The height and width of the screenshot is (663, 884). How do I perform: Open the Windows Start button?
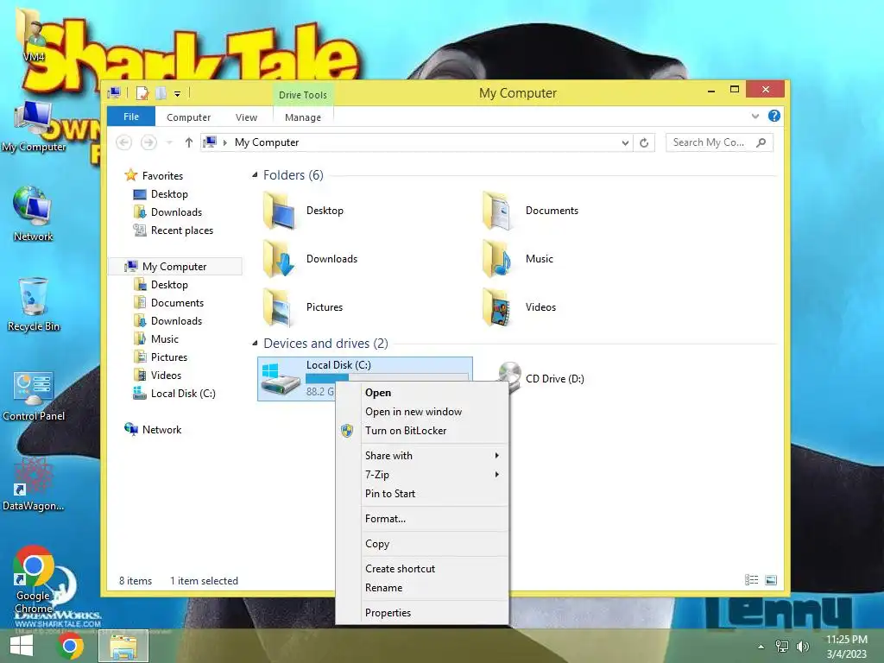[x=21, y=646]
